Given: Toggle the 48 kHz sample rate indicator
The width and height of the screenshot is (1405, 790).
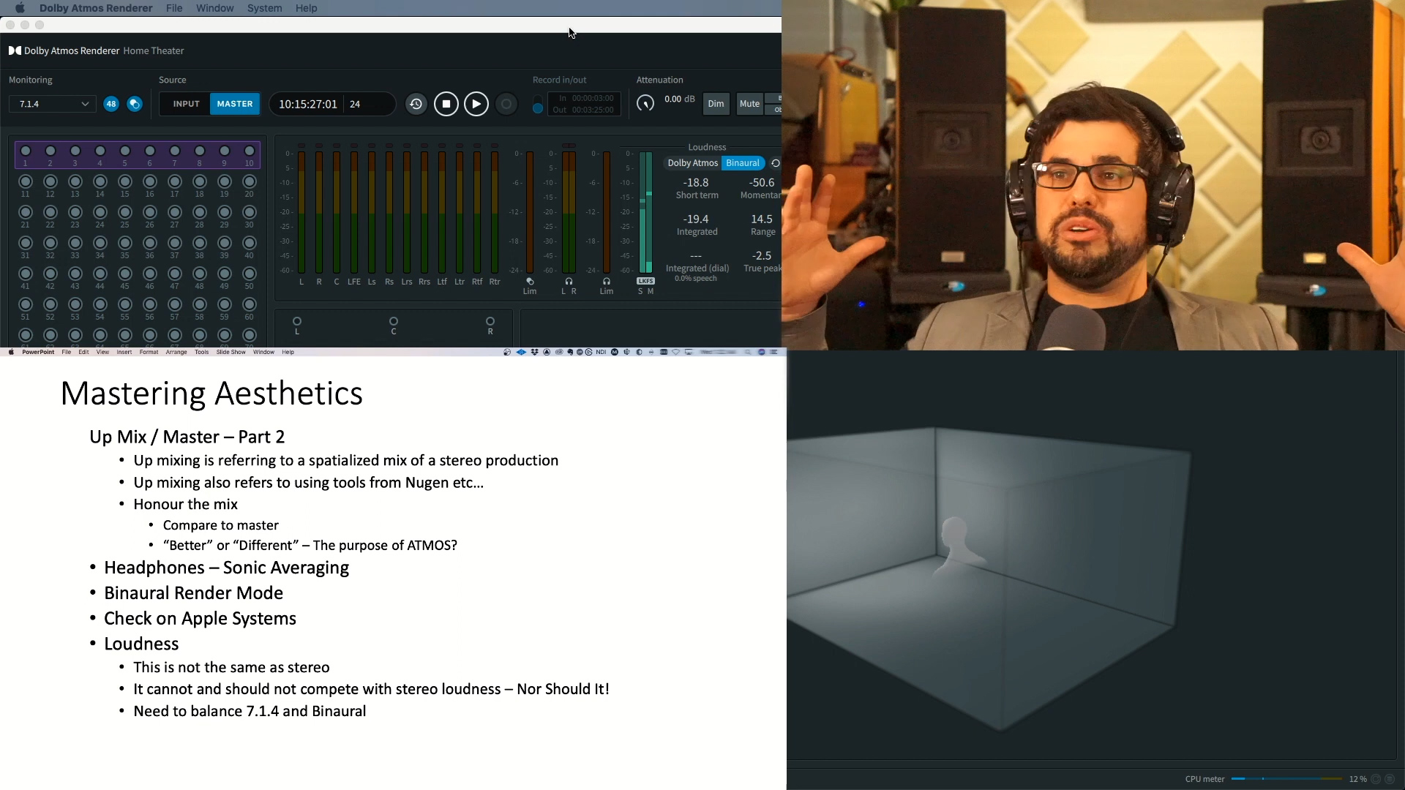Looking at the screenshot, I should (x=111, y=104).
